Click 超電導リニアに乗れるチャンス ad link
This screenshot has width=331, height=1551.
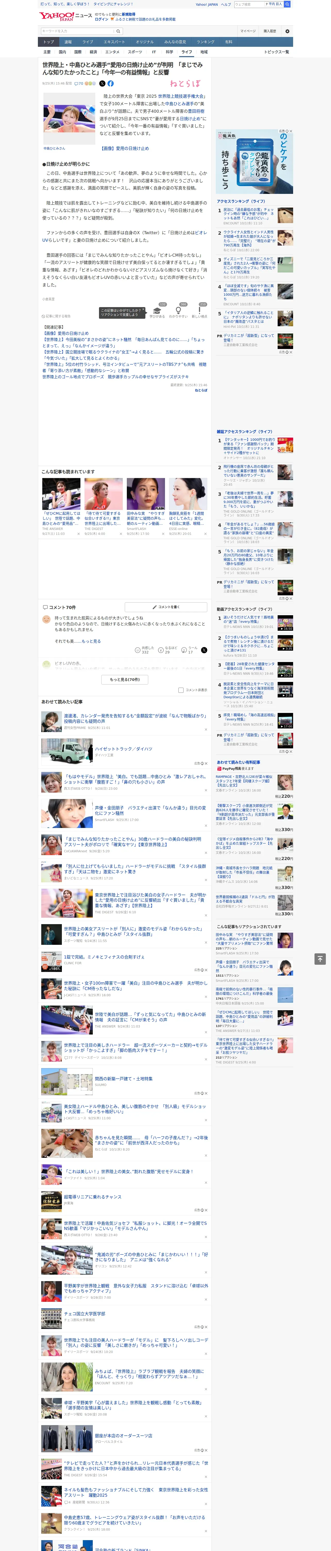pos(93,1196)
